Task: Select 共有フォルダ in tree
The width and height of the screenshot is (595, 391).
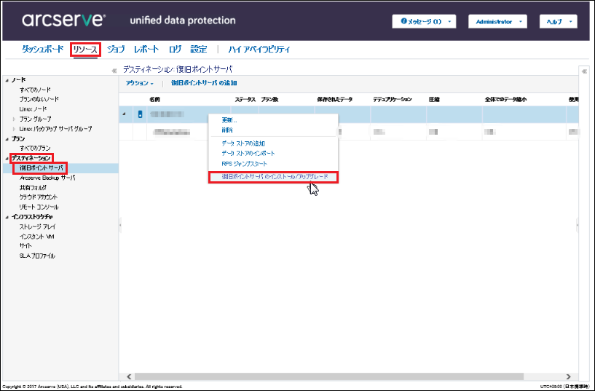Action: [x=33, y=188]
